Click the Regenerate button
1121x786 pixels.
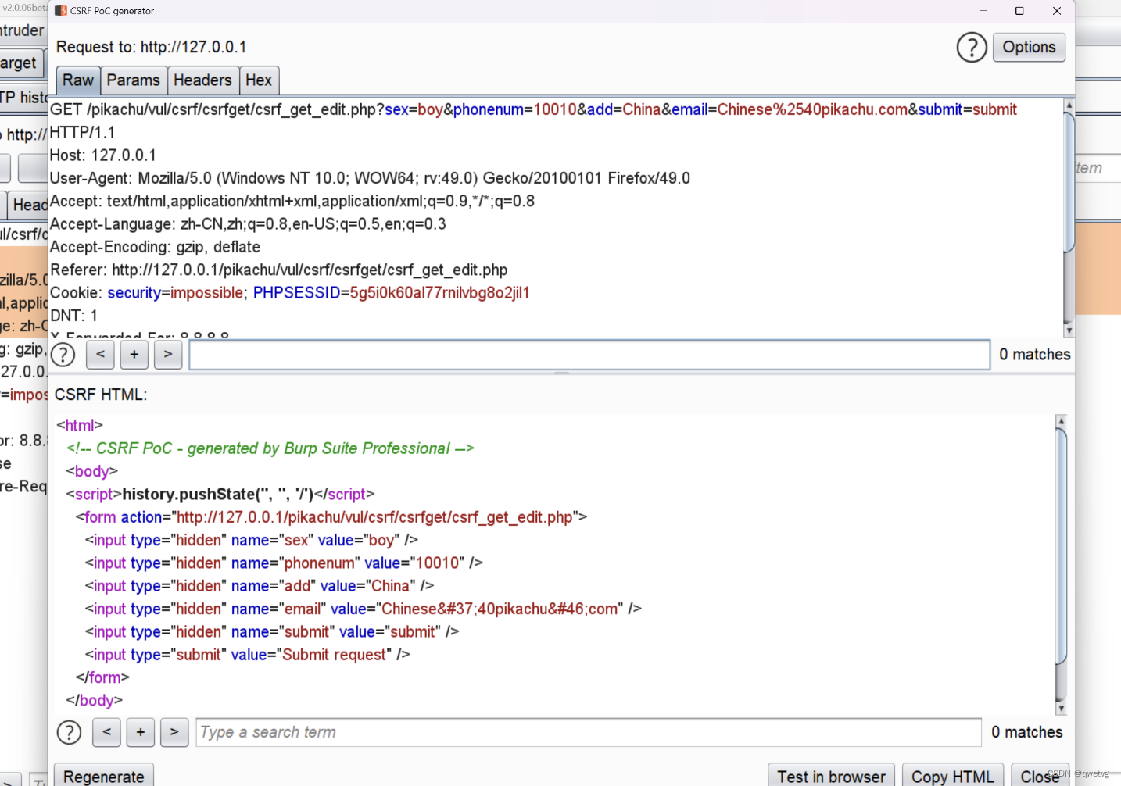click(104, 776)
